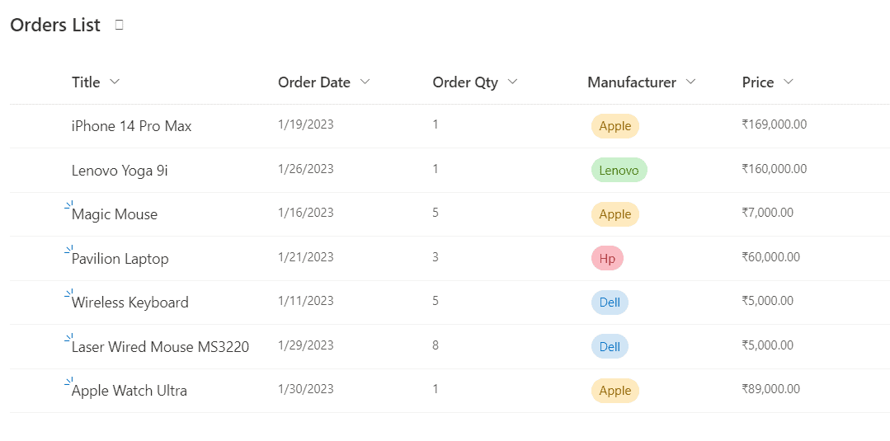Click the Order Qty column header label
890x441 pixels.
tap(465, 82)
